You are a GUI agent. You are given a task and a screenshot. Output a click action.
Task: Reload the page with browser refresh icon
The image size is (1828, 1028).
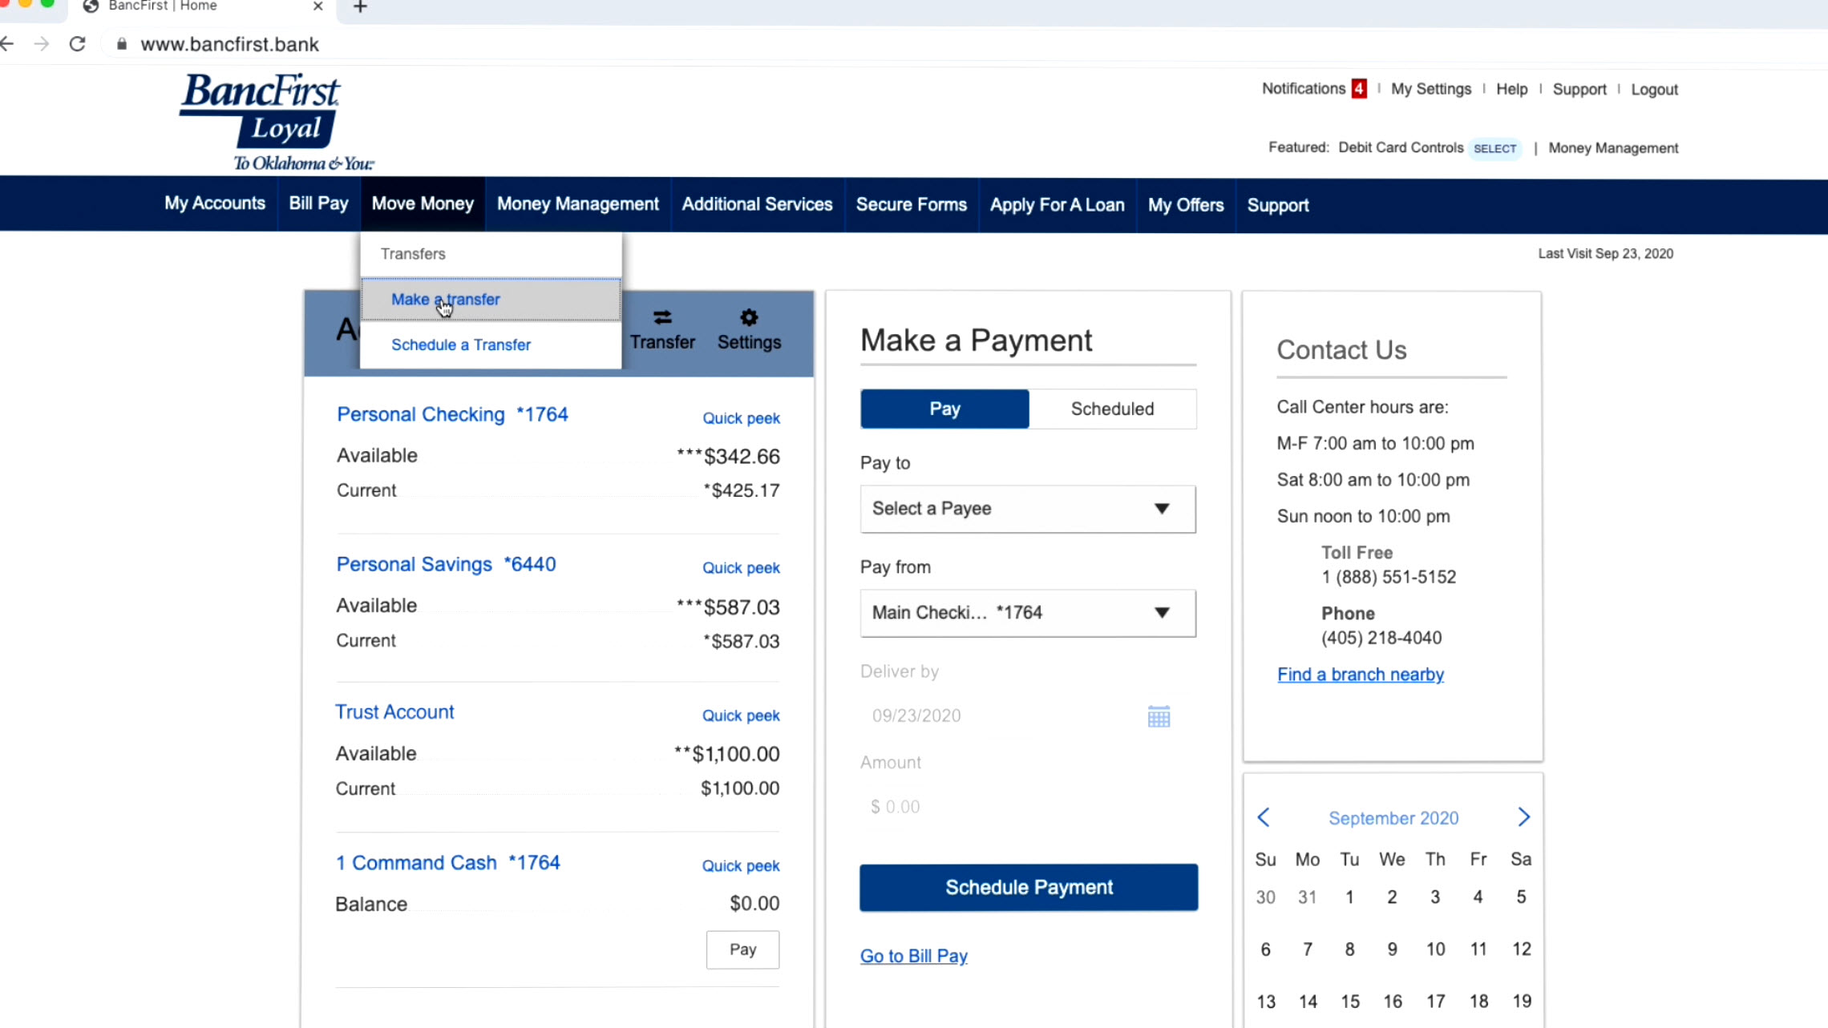(x=77, y=44)
